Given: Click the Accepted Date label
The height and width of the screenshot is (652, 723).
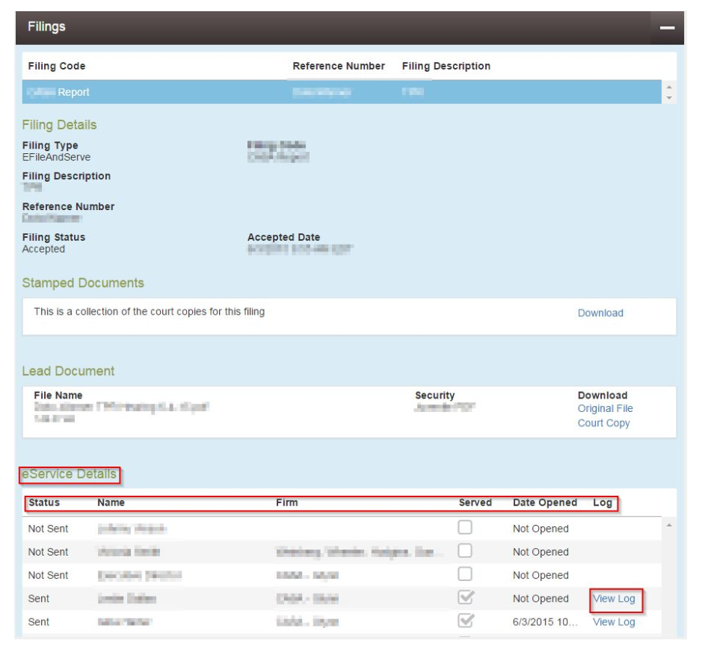Looking at the screenshot, I should click(x=283, y=237).
